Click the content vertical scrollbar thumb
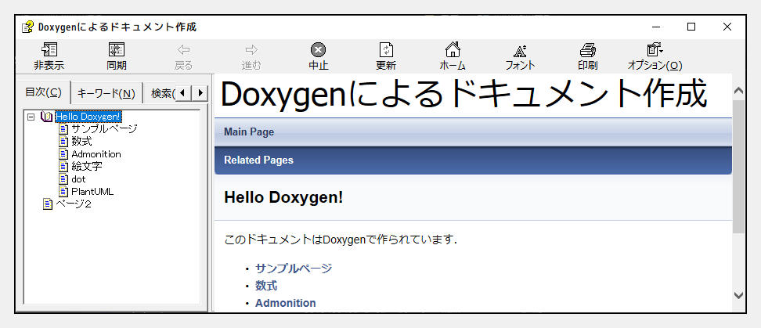The width and height of the screenshot is (761, 328). [738, 167]
